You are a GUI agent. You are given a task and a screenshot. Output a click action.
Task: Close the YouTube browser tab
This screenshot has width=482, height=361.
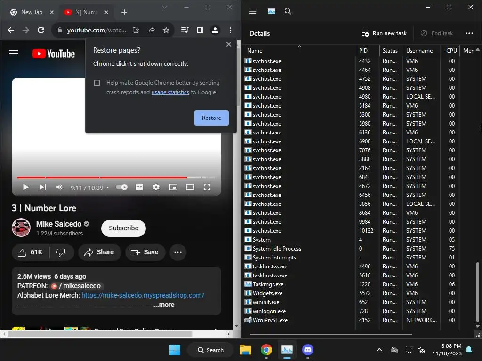pos(106,12)
